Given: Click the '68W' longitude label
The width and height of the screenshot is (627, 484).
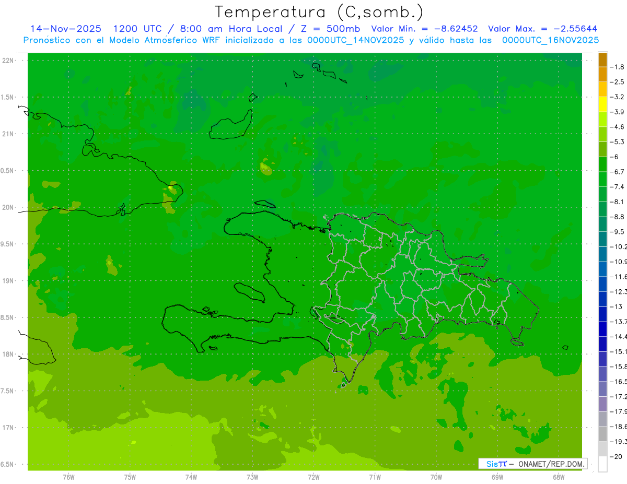Looking at the screenshot, I should point(559,477).
